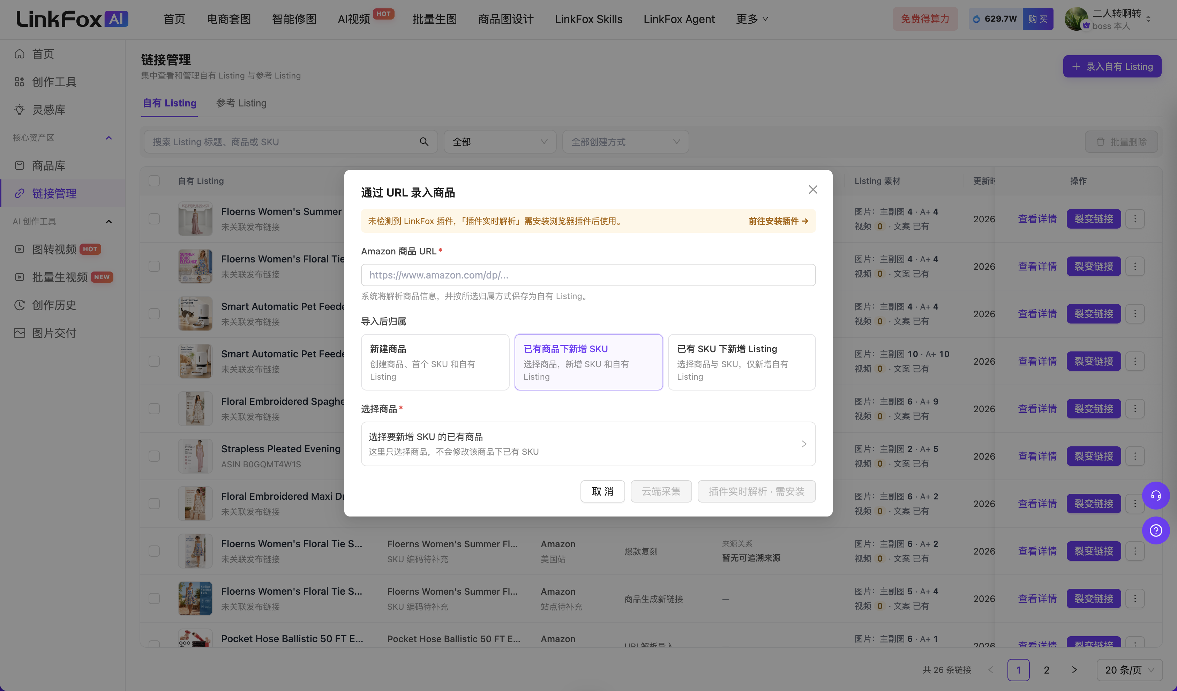
Task: Collapse the AI 创作工具 section
Action: [109, 222]
